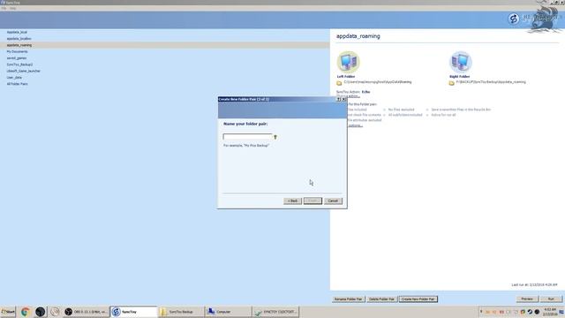
Task: Click the disabled Finish button in the dialog
Action: coord(313,201)
